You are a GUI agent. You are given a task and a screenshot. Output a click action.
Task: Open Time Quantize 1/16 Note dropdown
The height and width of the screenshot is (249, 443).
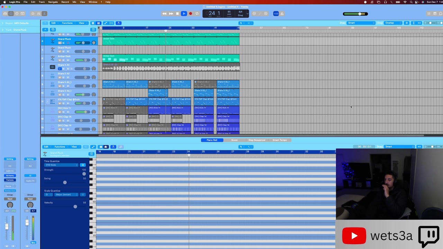(62, 165)
